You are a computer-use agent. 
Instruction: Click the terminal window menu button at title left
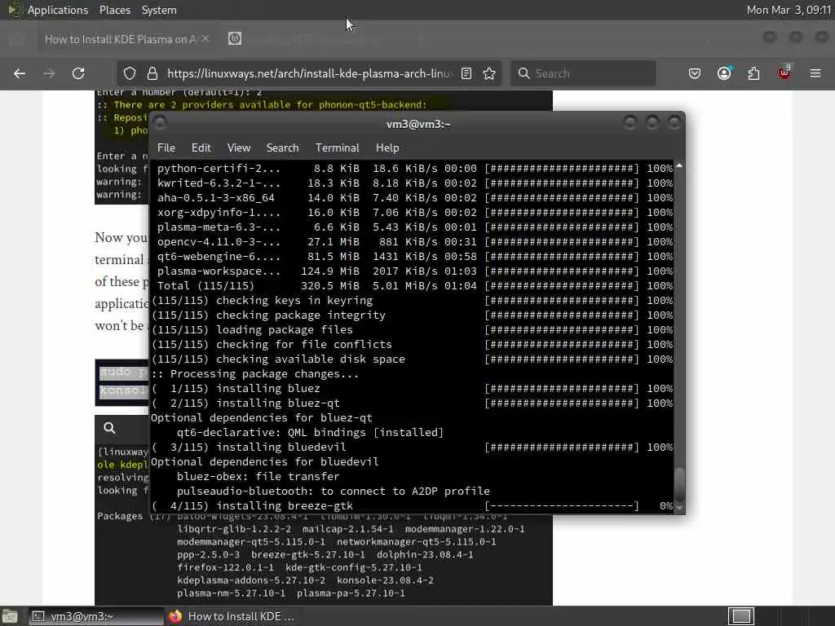[160, 124]
